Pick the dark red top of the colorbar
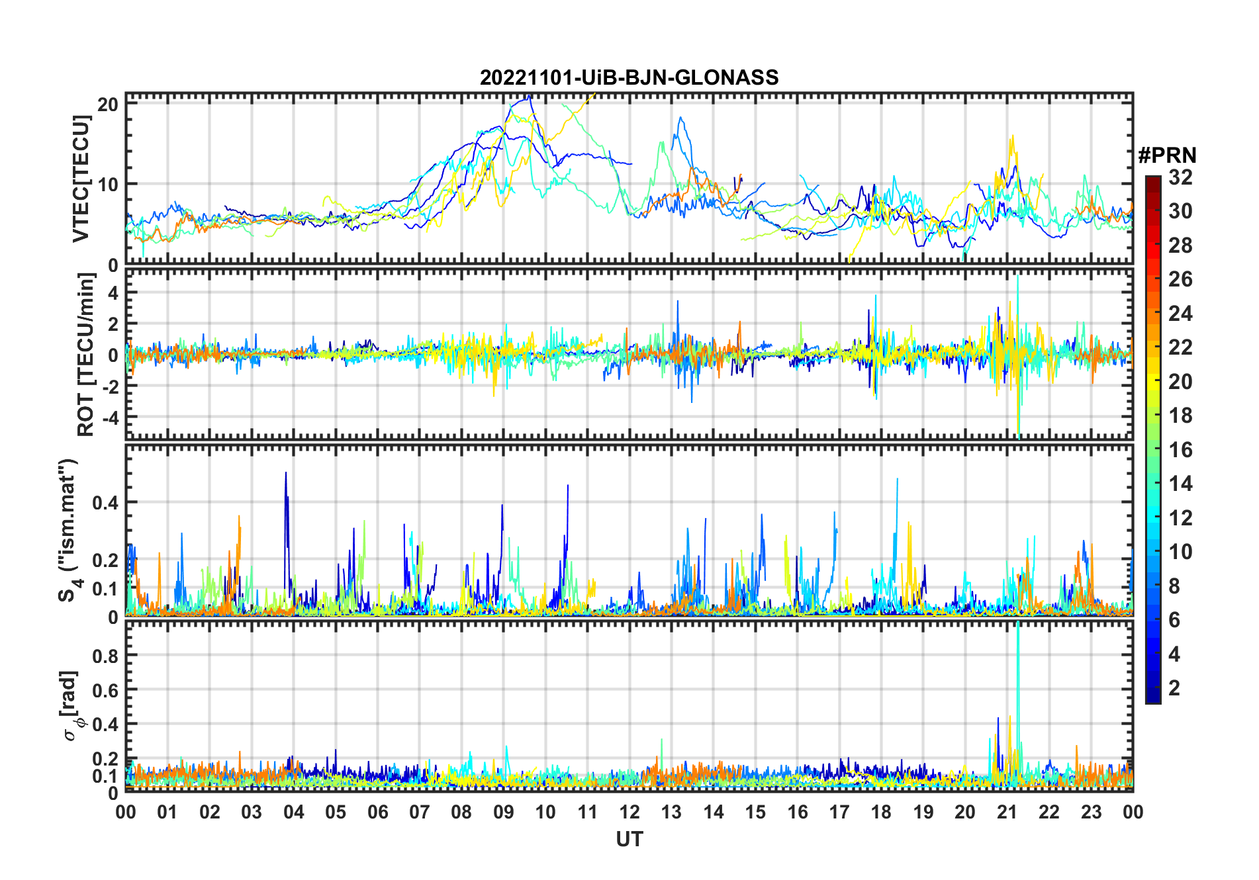This screenshot has height=880, width=1259. coord(1152,181)
